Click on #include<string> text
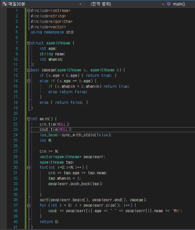 coord(49,16)
